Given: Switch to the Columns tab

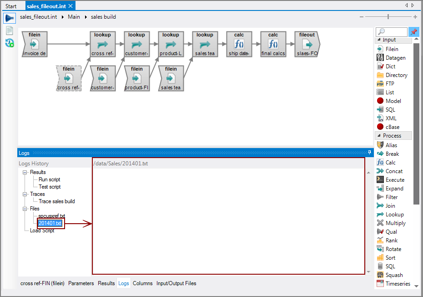Looking at the screenshot, I should pos(142,283).
